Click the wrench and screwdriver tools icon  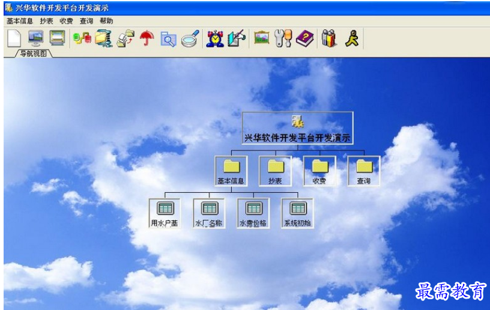tap(283, 38)
